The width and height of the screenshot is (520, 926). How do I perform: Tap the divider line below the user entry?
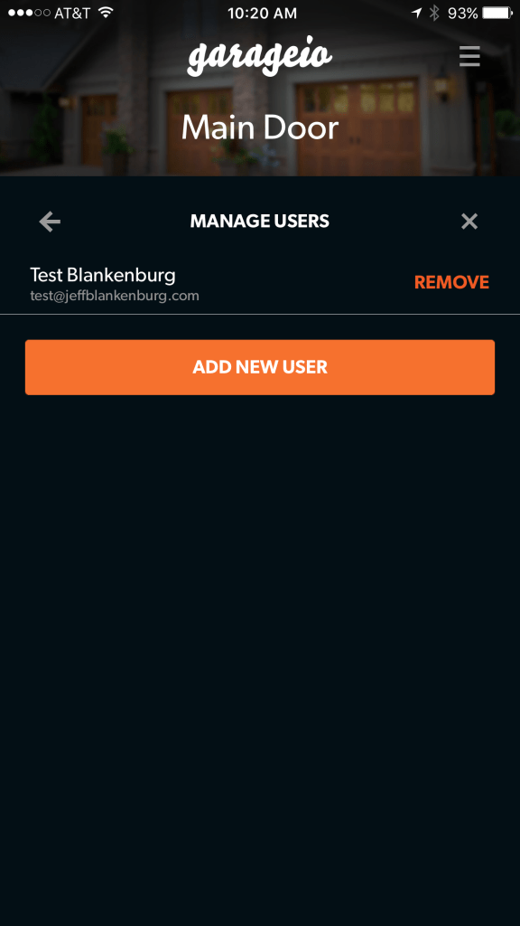pos(260,314)
